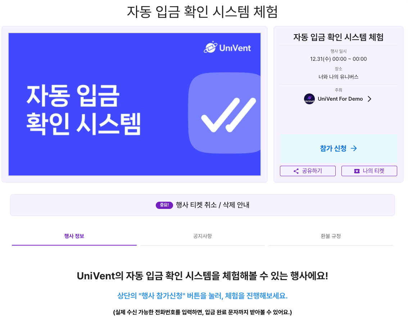
Task: Expand the 행사 티켓 취소 / 삭제 안내 notice
Action: 203,205
